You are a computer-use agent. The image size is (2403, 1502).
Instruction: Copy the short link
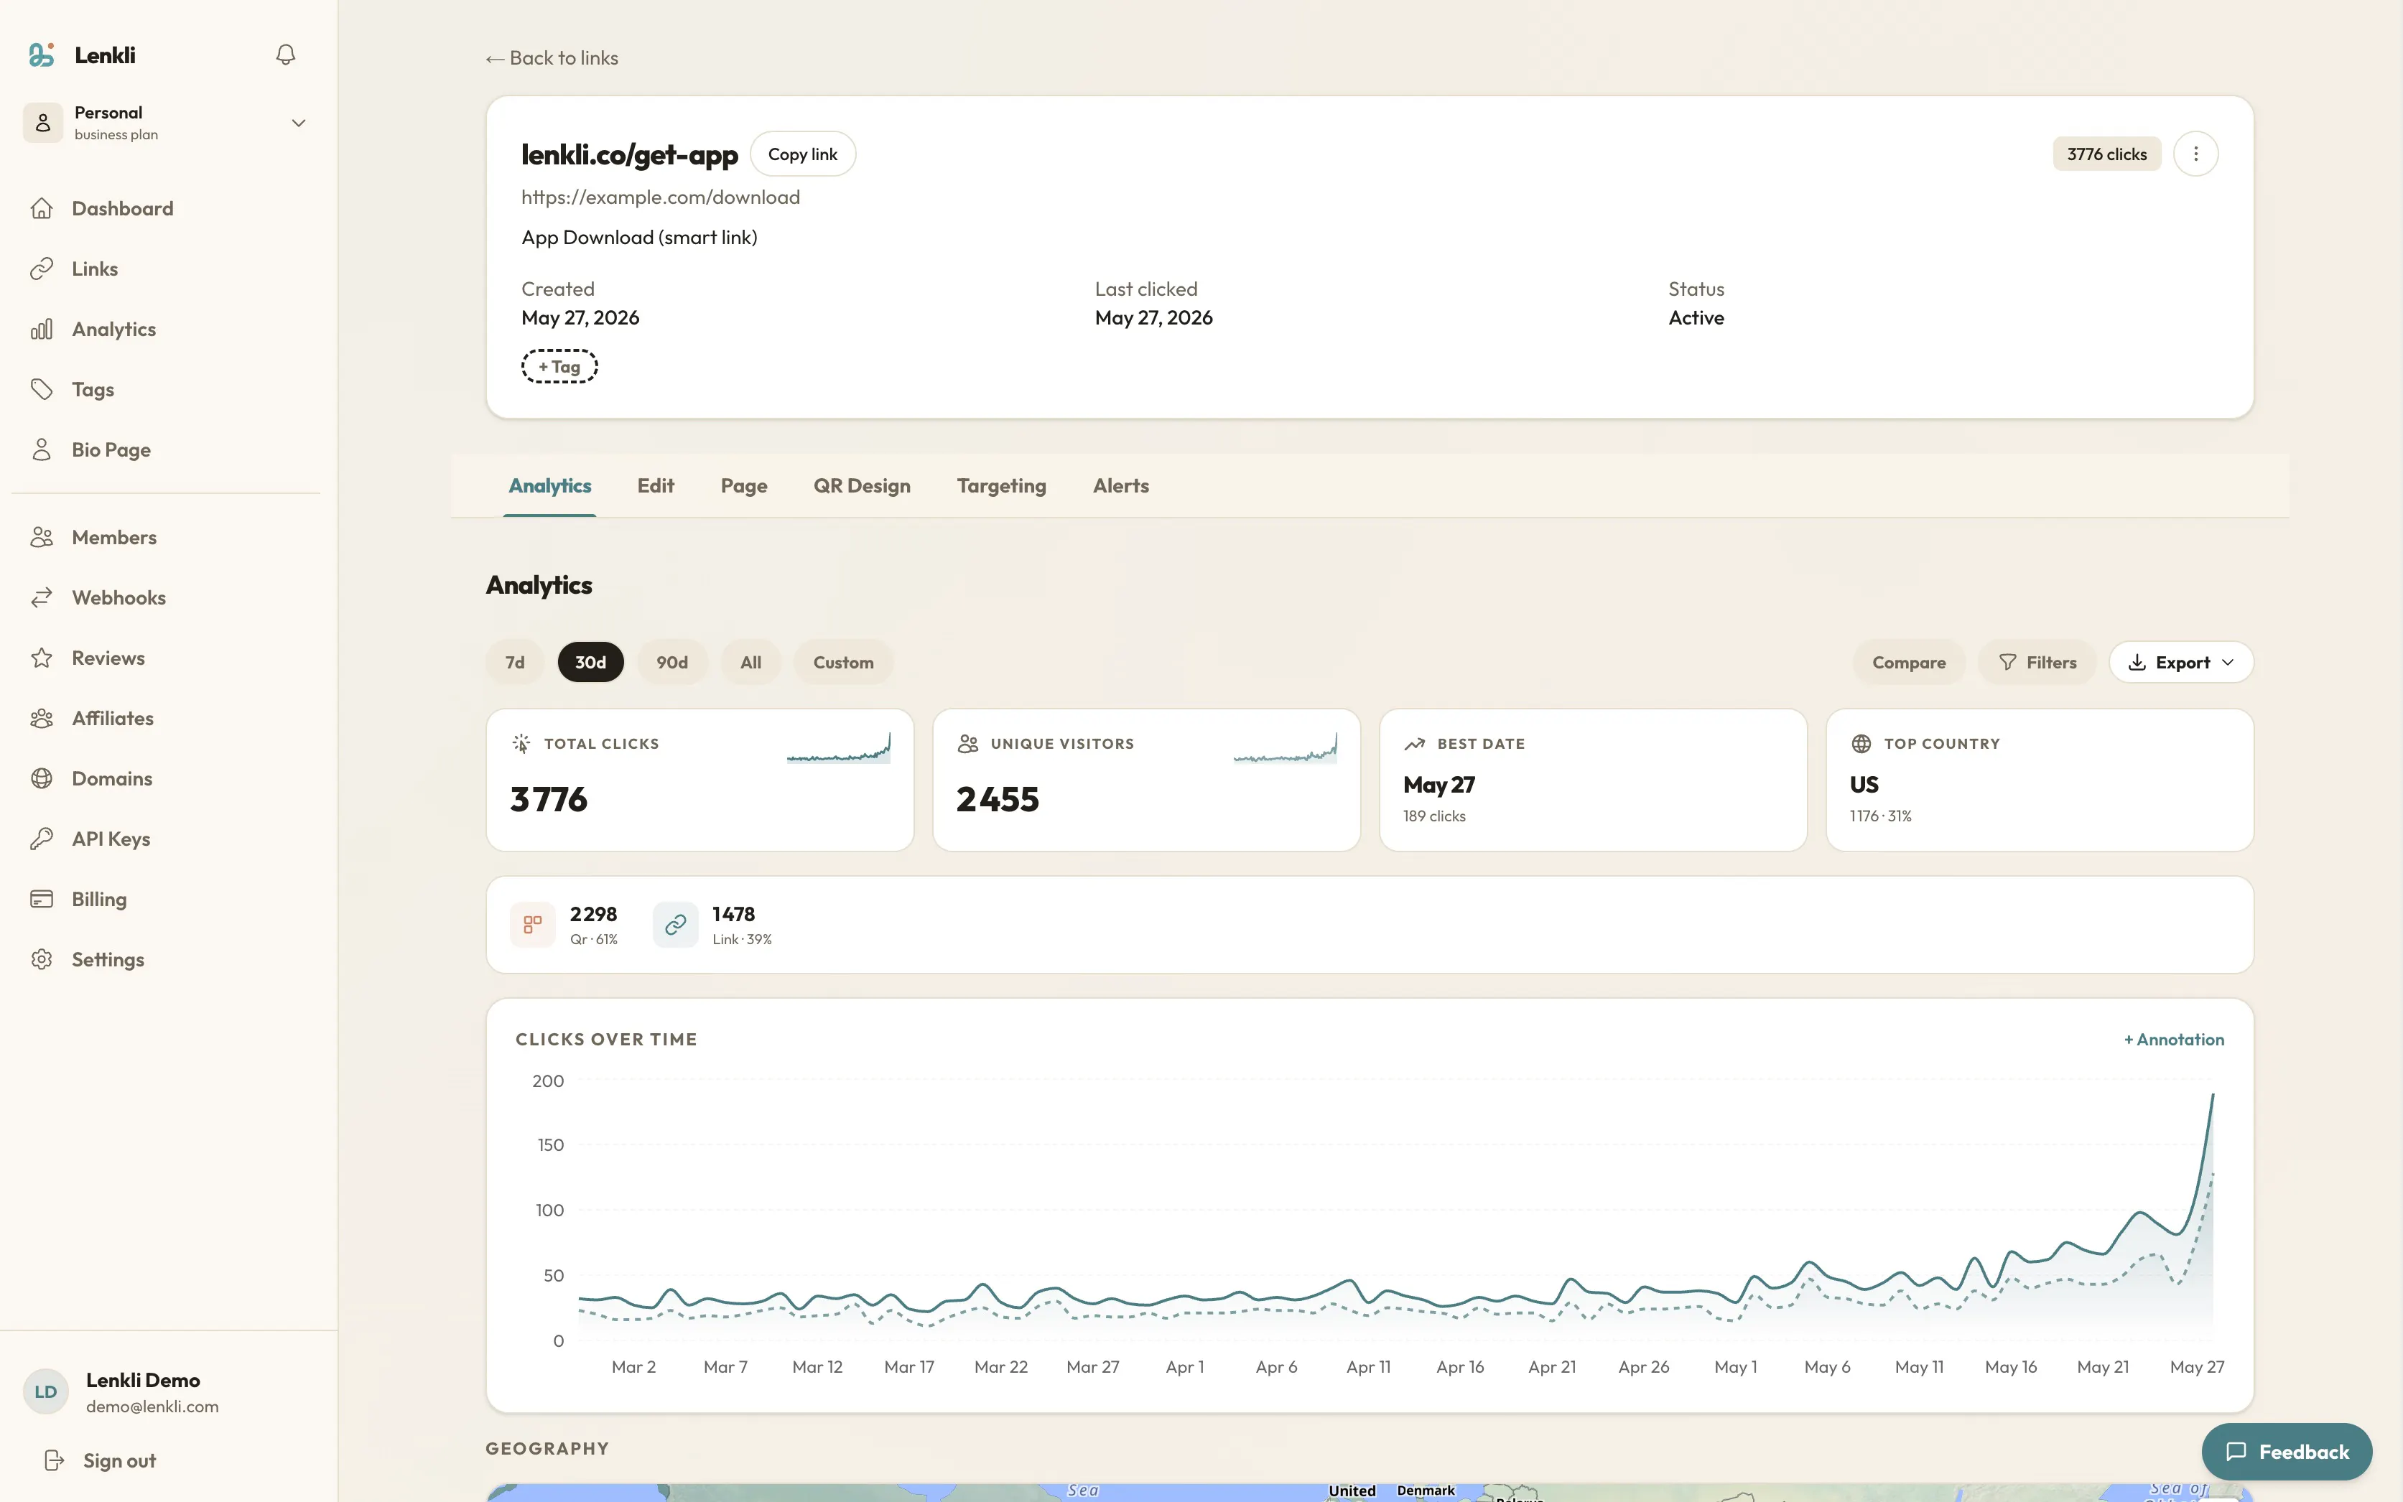[x=803, y=154]
